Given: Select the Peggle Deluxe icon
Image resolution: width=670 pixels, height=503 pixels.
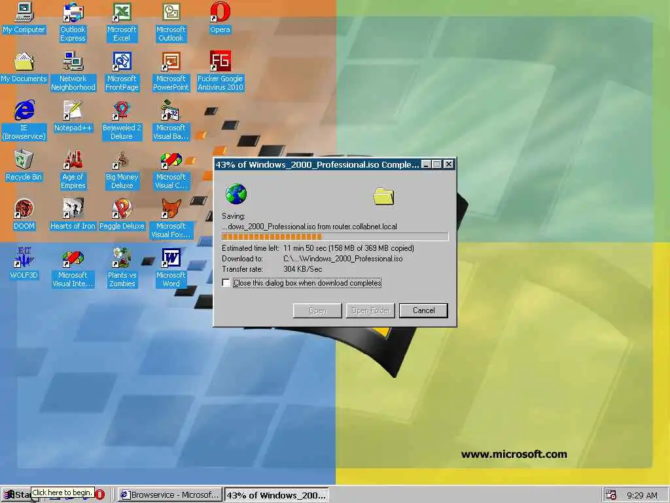Looking at the screenshot, I should (122, 214).
